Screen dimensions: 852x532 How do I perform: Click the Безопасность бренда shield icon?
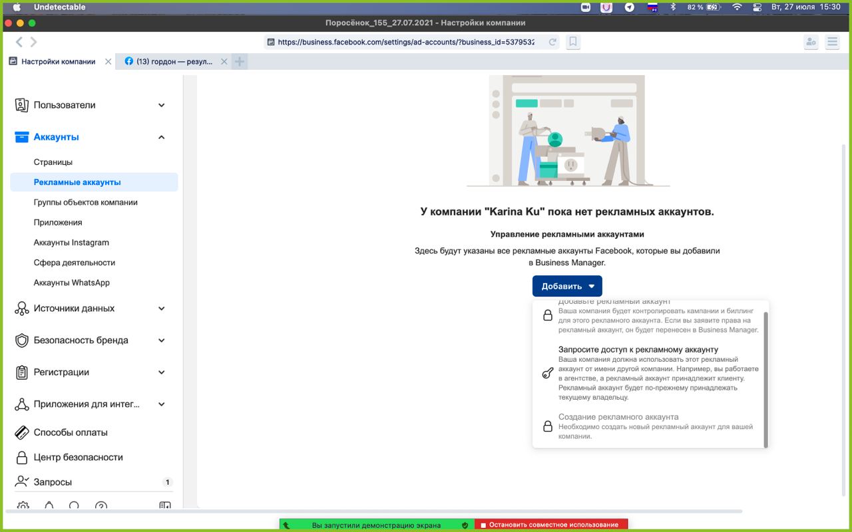pos(22,340)
